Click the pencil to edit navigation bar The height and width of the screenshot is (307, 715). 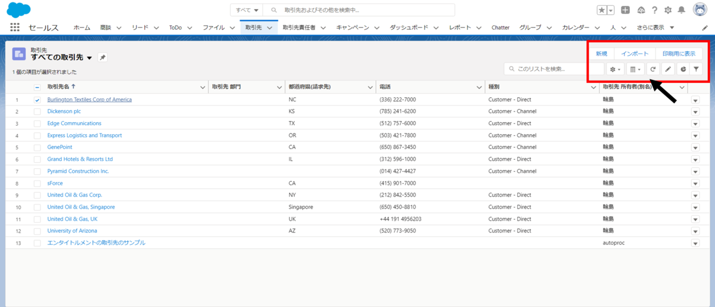click(705, 28)
